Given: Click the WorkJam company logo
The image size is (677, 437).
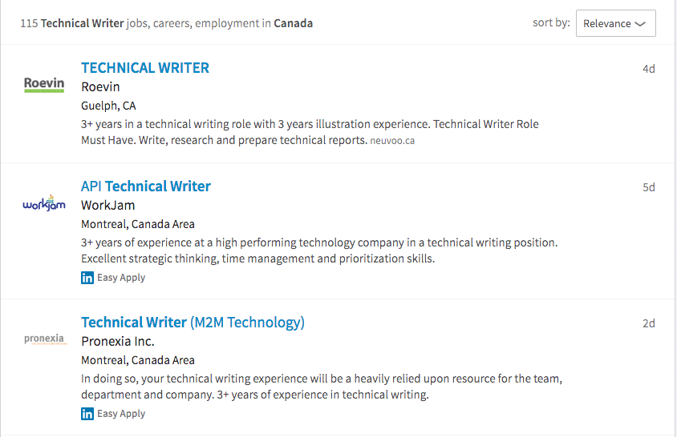Looking at the screenshot, I should click(44, 203).
